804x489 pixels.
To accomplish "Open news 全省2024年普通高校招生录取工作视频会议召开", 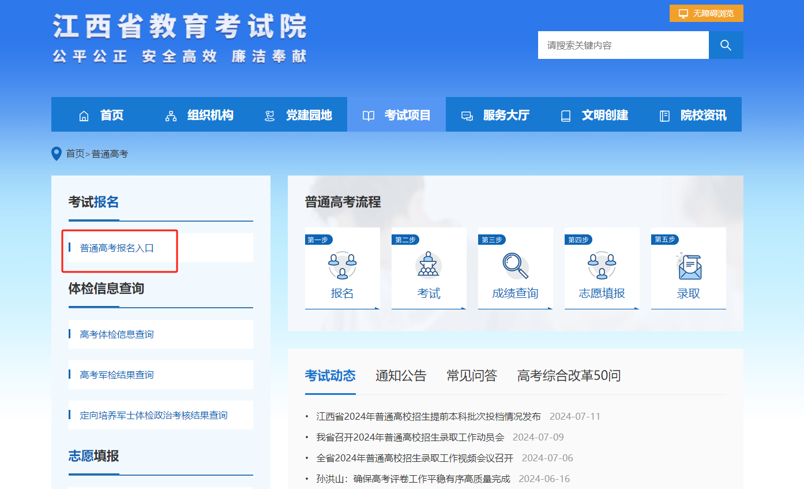I will pos(415,458).
